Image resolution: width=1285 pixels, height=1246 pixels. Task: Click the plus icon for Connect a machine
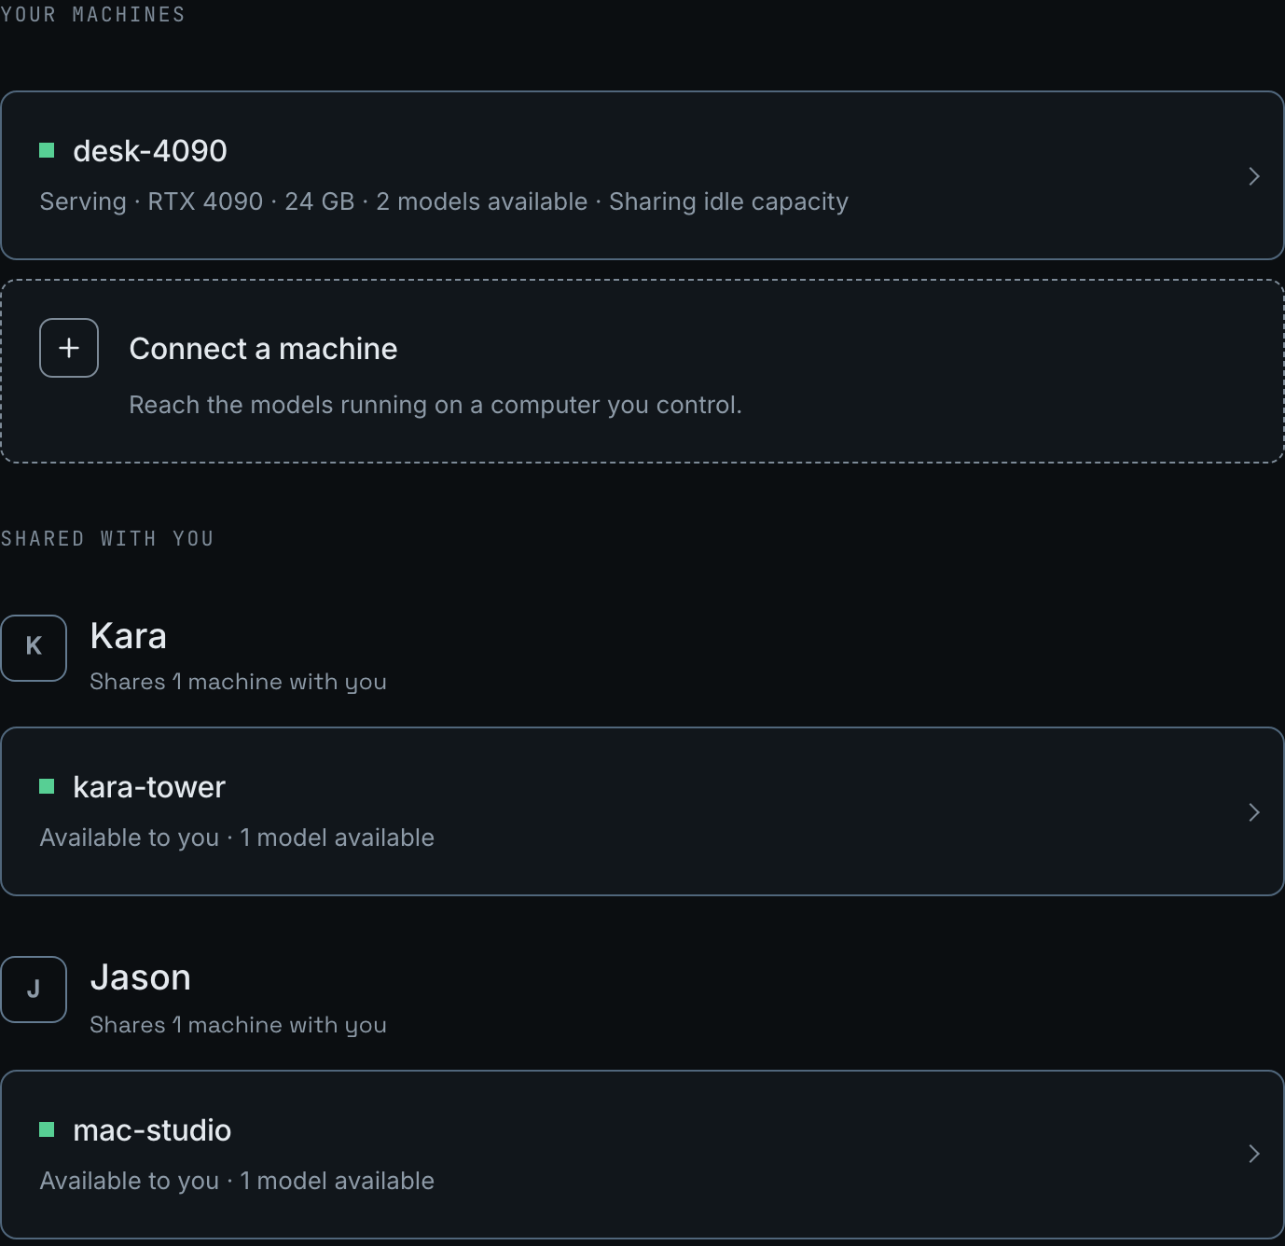[69, 348]
